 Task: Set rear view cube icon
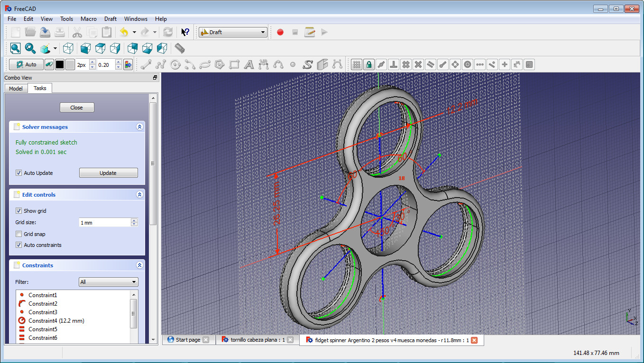[x=132, y=48]
